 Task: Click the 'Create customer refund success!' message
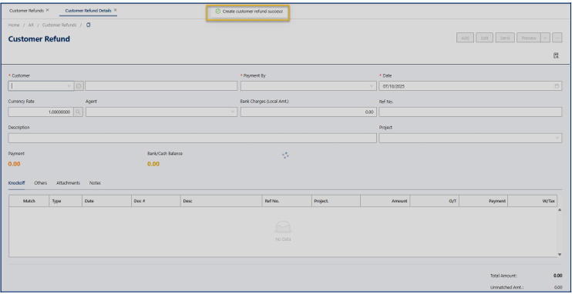(x=252, y=12)
